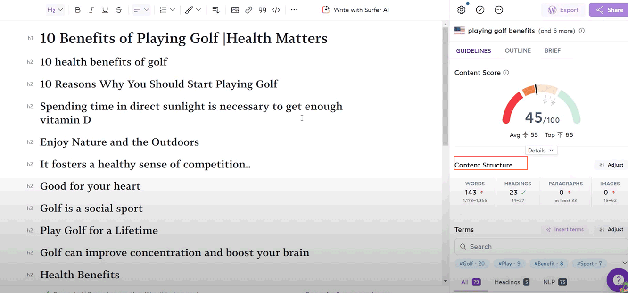Click Adjust beside Terms
Screen dimensions: 628x293
pos(611,230)
